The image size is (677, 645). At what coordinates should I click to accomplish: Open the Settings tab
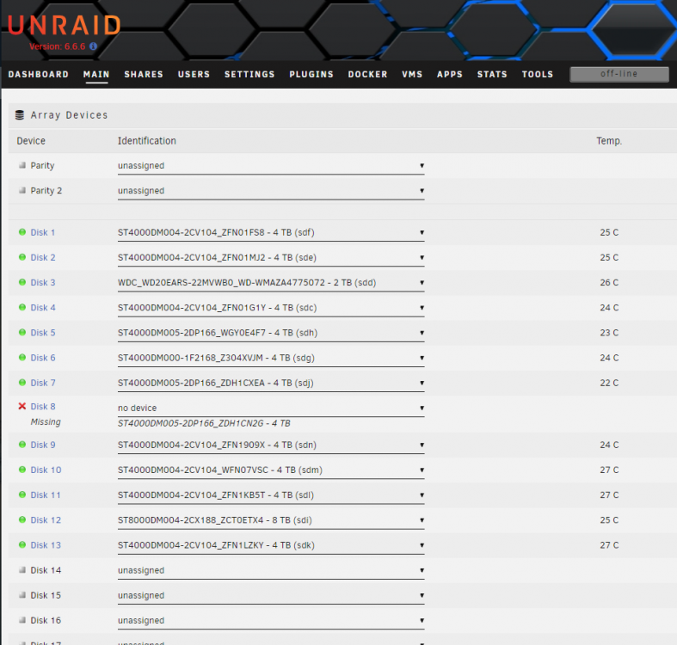click(249, 74)
